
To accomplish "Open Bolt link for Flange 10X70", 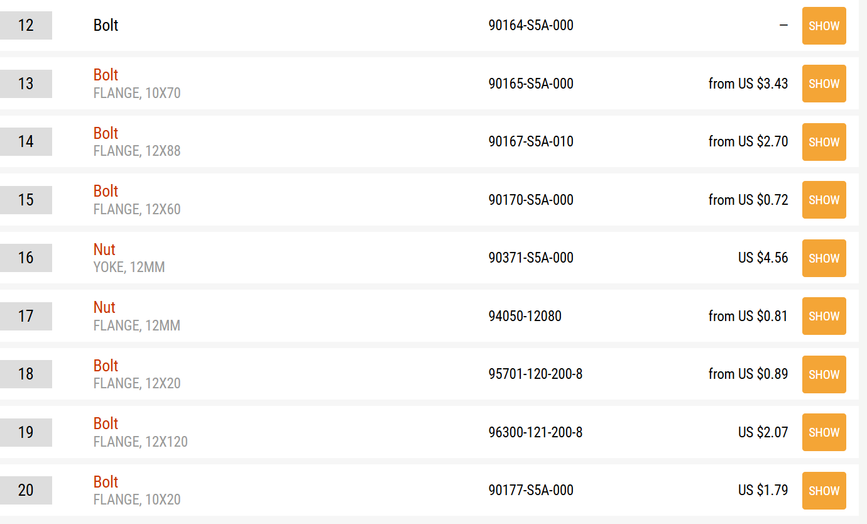I will pos(106,75).
